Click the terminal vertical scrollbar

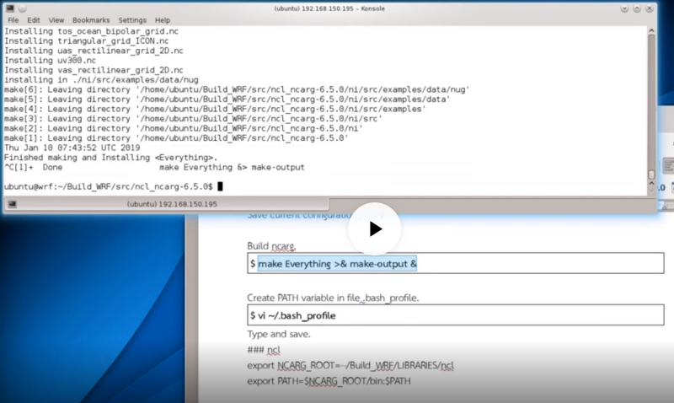(x=651, y=101)
